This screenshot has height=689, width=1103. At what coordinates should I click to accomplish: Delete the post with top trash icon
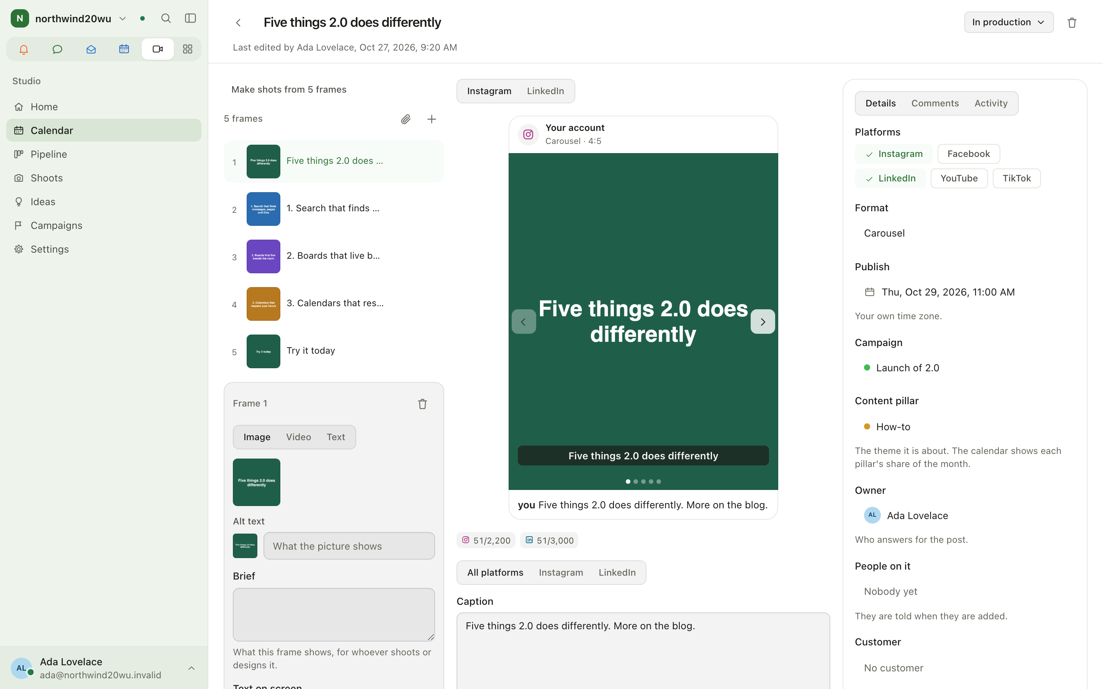click(x=1072, y=22)
